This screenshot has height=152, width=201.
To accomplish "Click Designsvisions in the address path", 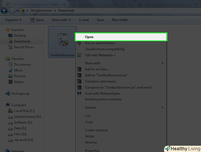I will 41,10.
